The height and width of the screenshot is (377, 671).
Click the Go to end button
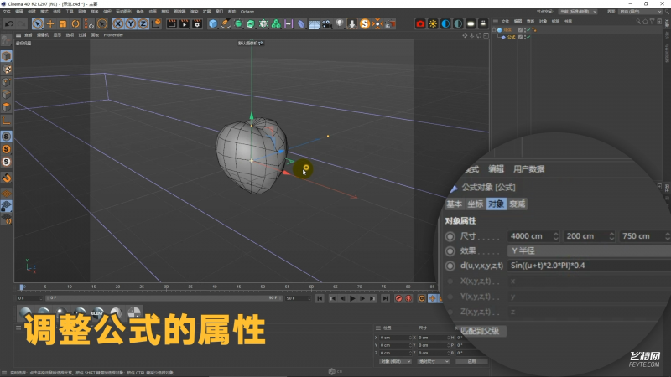386,298
